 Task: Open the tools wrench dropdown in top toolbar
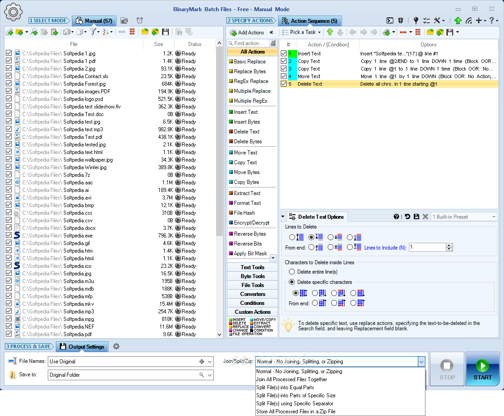(439, 21)
